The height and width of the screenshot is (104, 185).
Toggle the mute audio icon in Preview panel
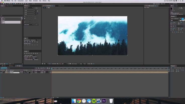pyautogui.click(x=34, y=53)
